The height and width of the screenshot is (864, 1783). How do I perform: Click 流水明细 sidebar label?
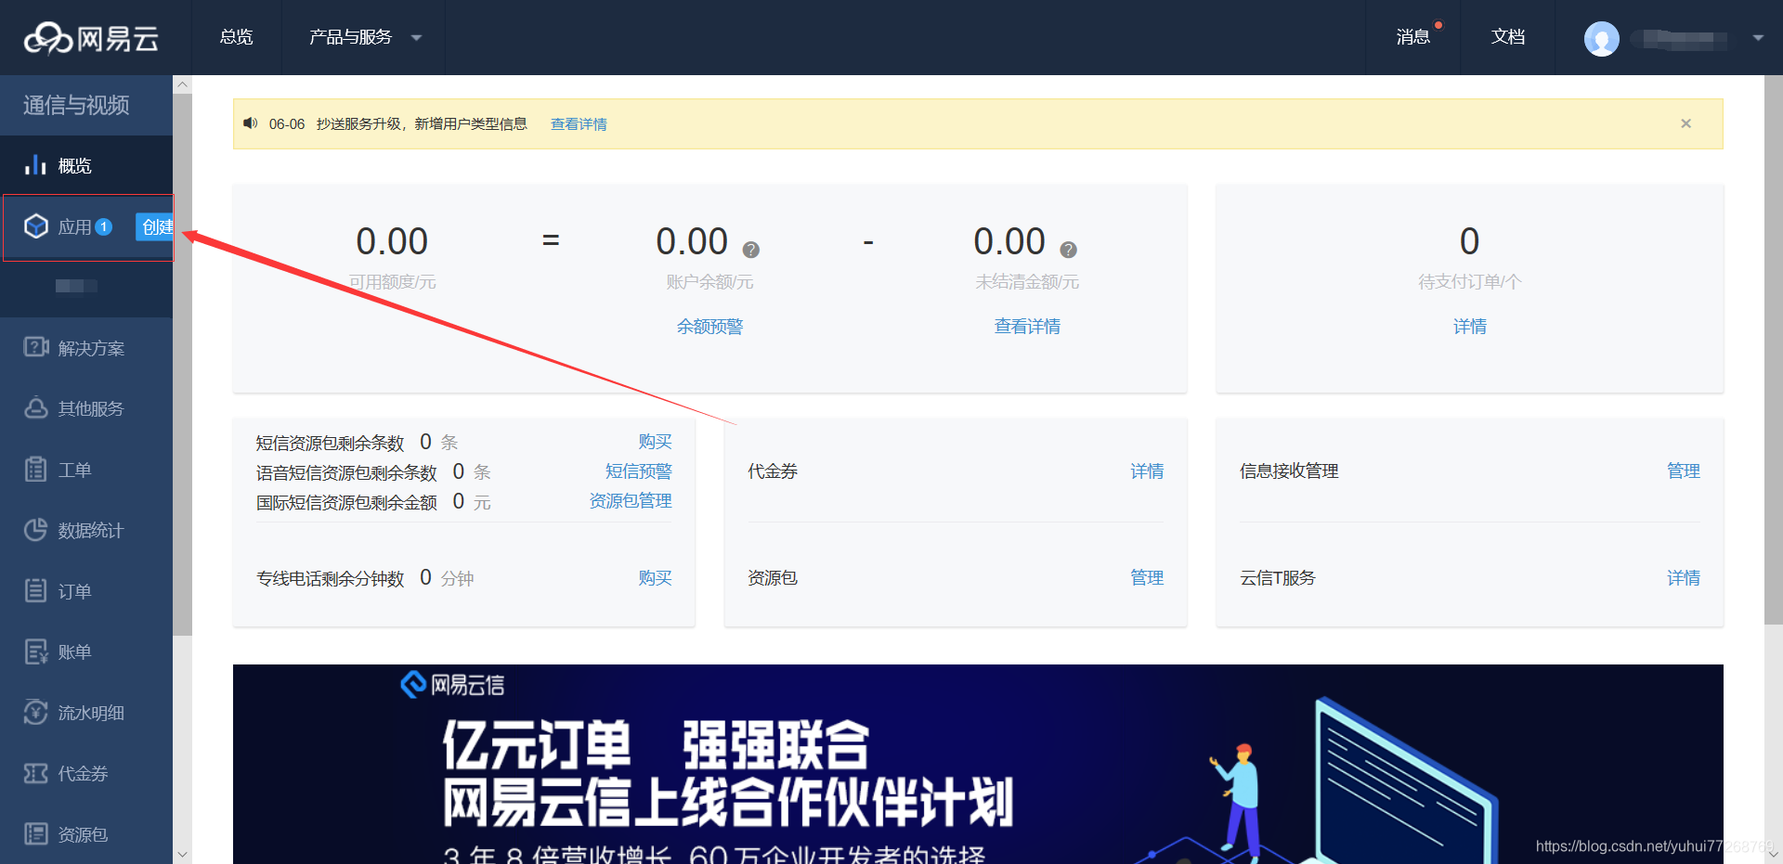point(91,713)
